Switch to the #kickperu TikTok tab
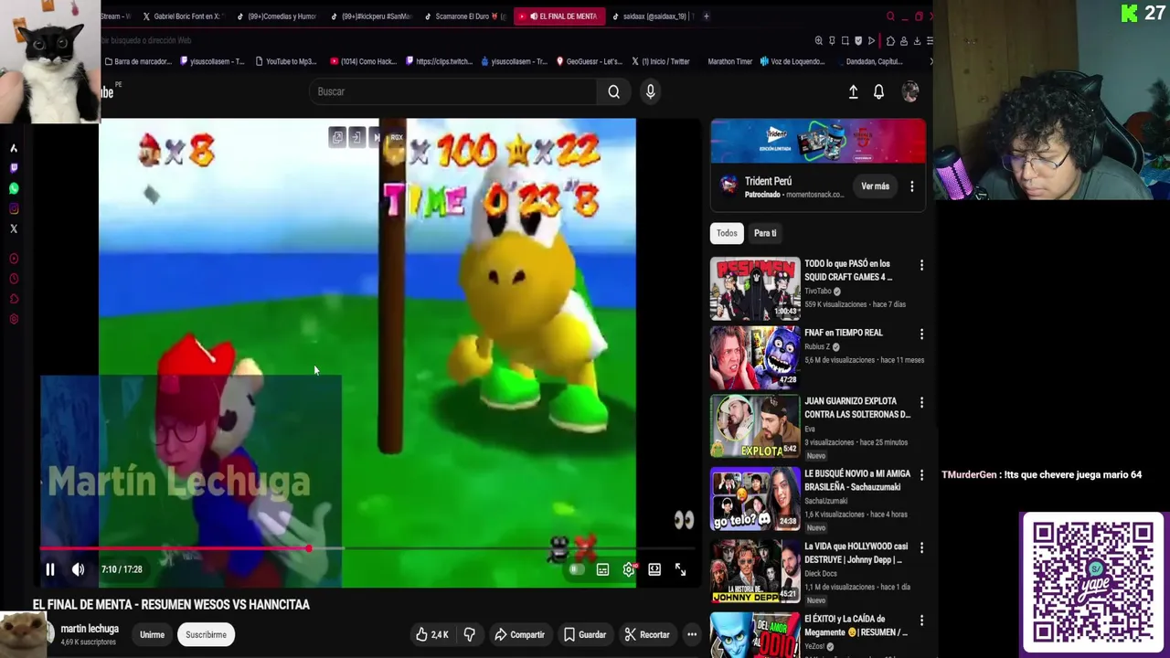This screenshot has height=658, width=1170. [370, 16]
